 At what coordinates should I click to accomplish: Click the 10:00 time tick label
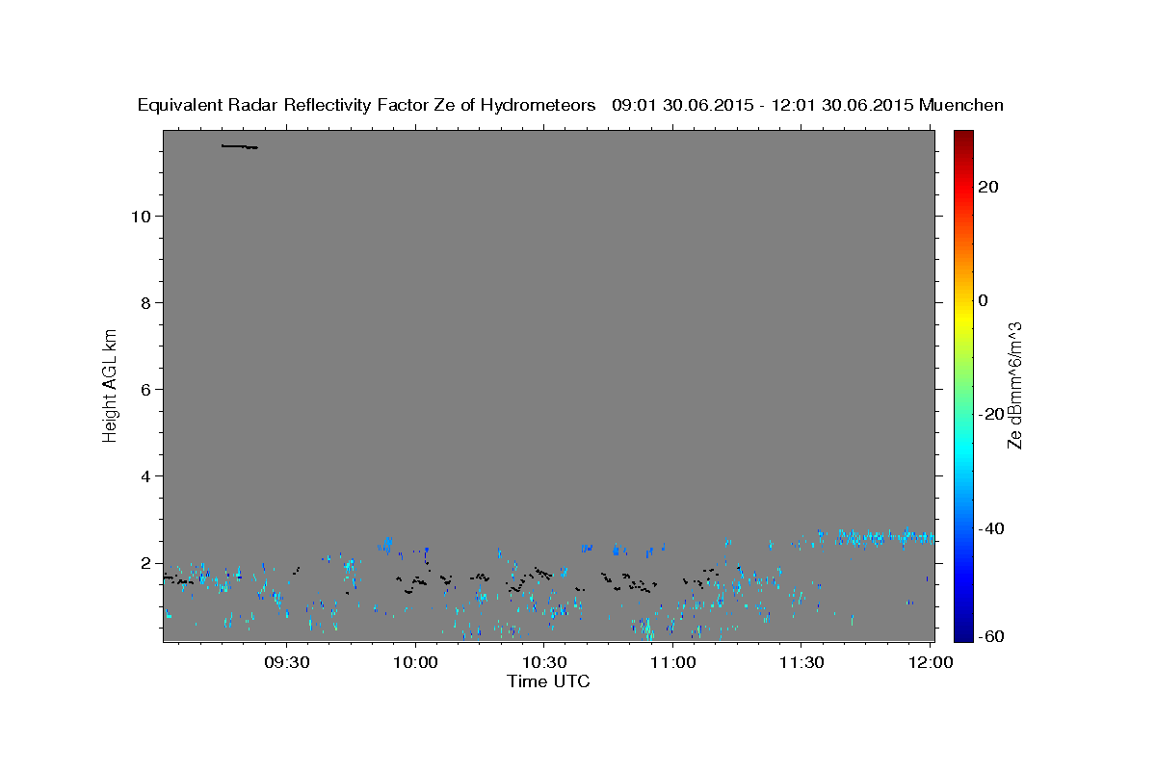point(415,663)
